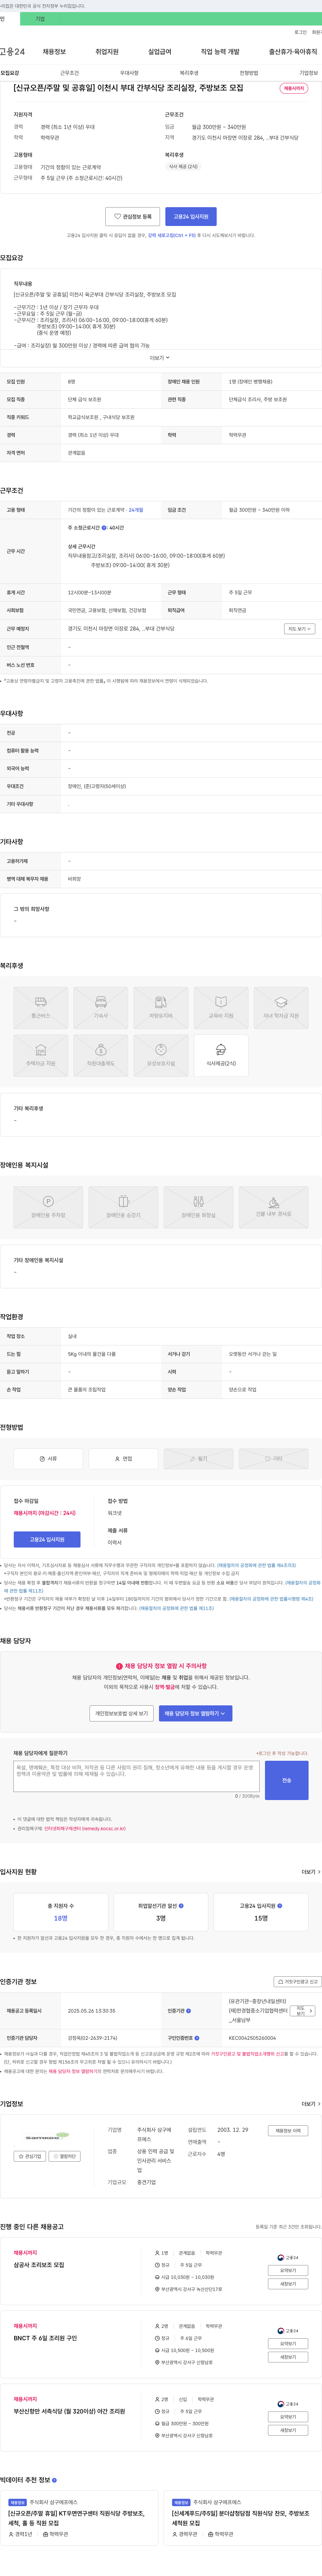Image resolution: width=322 pixels, height=2576 pixels.
Task: Click 새창보기 for BNCT 주 6일 조리원 구인
Action: [288, 2357]
